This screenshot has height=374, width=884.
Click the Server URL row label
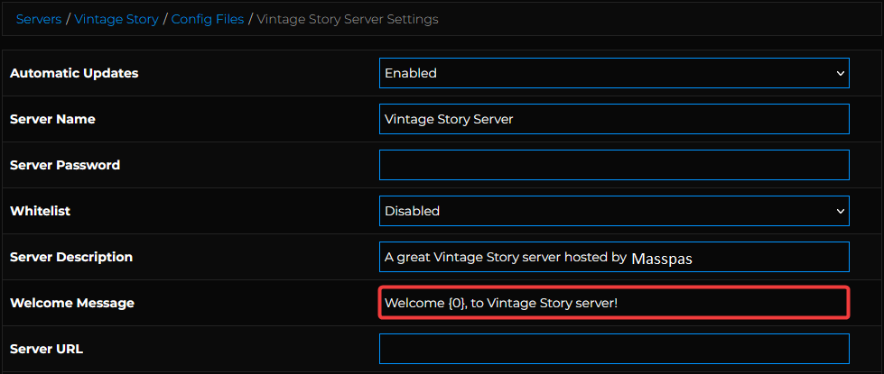click(x=47, y=349)
